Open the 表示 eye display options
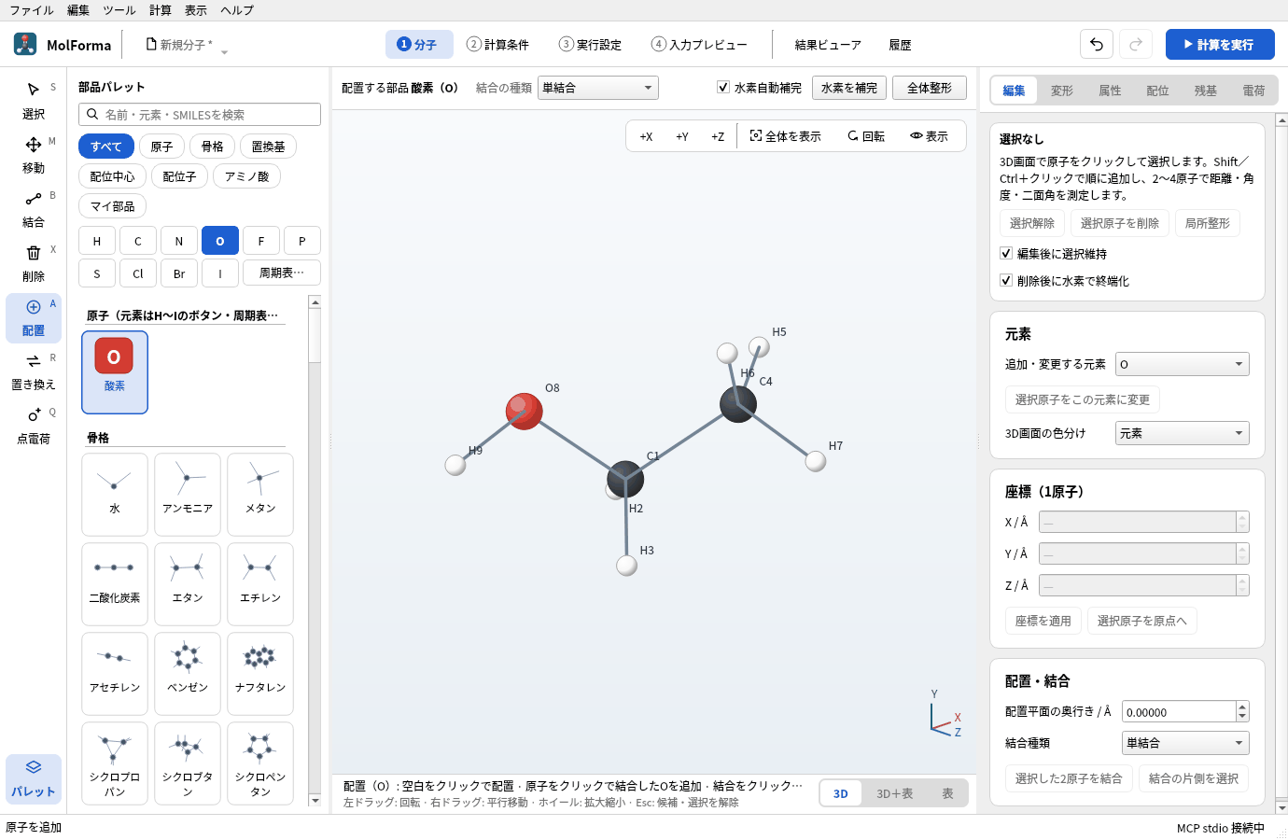The image size is (1288, 840). coord(930,136)
